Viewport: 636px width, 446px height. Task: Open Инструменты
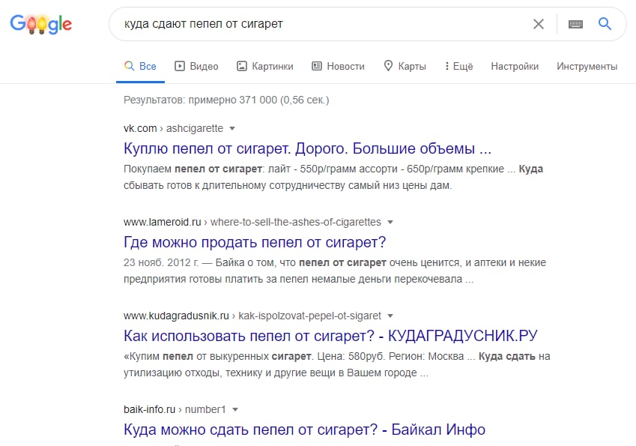coord(587,66)
